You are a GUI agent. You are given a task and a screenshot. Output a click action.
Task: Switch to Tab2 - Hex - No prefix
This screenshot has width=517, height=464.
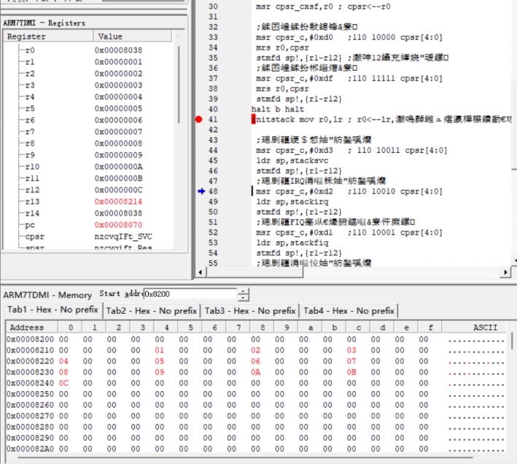point(152,311)
